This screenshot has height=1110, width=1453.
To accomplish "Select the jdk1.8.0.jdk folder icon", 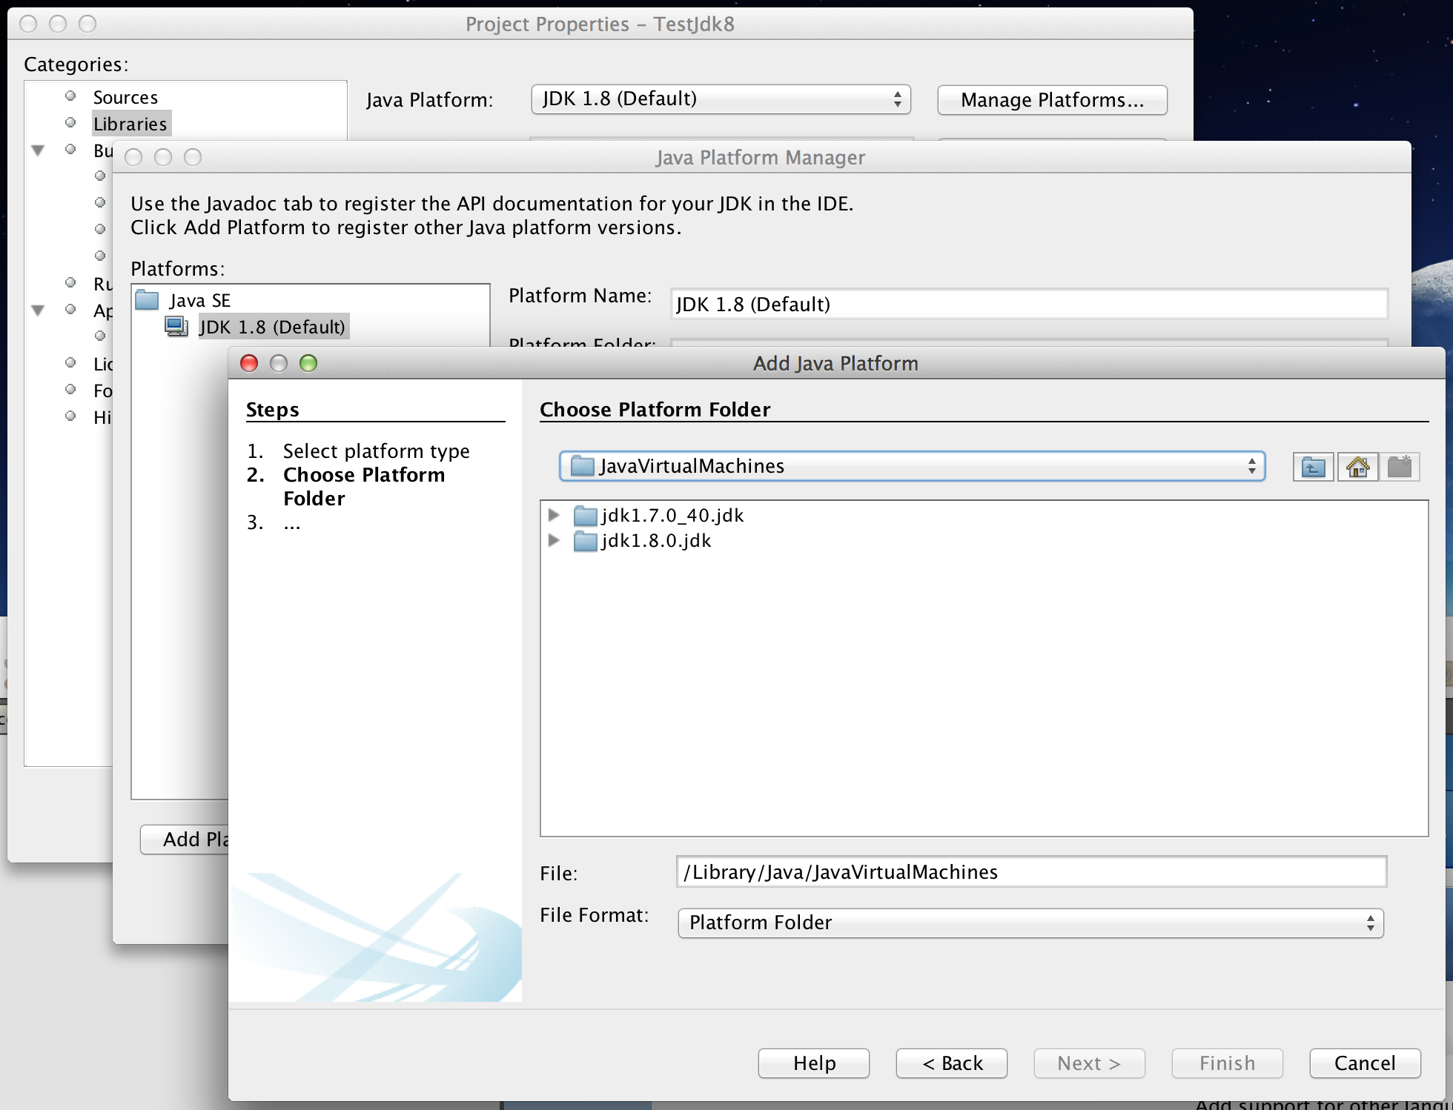I will [586, 541].
